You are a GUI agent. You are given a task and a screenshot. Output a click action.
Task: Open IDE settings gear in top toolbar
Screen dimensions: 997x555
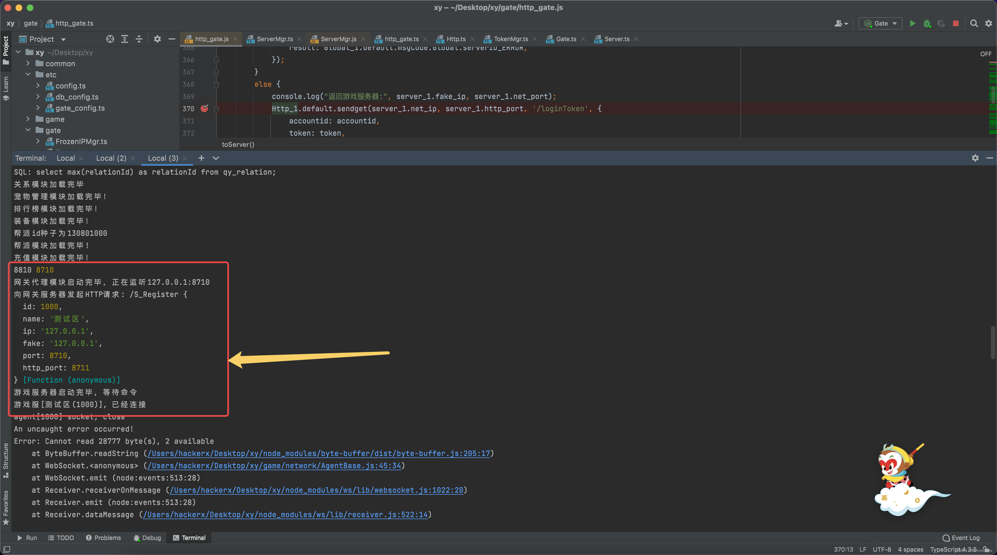tap(988, 23)
